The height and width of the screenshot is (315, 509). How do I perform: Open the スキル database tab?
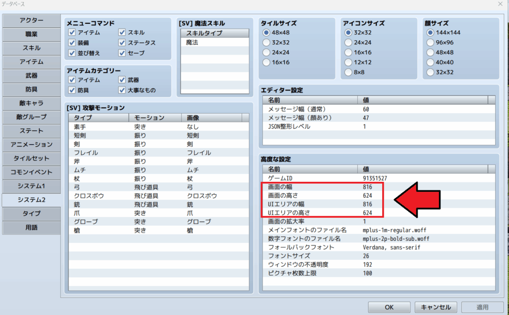point(31,48)
